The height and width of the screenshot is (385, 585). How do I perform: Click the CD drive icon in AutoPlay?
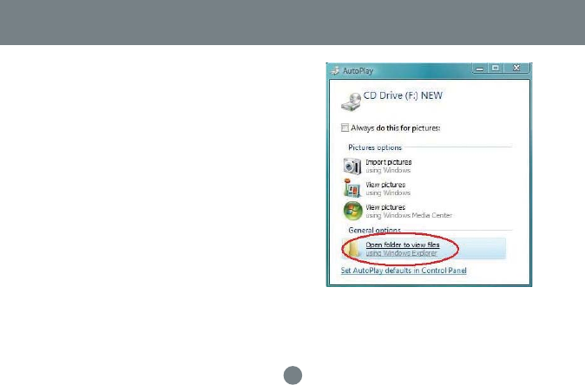(x=351, y=101)
